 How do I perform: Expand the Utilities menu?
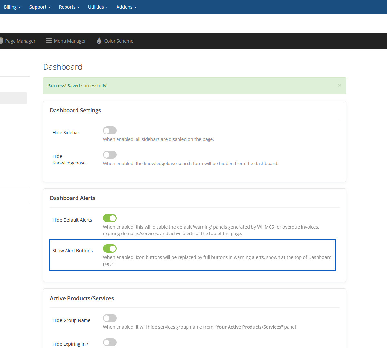pyautogui.click(x=98, y=7)
